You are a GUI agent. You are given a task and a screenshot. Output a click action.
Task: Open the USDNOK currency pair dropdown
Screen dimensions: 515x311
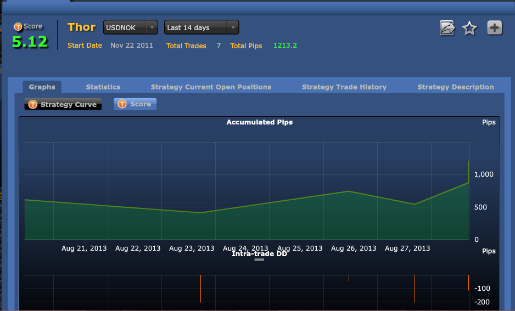click(130, 27)
